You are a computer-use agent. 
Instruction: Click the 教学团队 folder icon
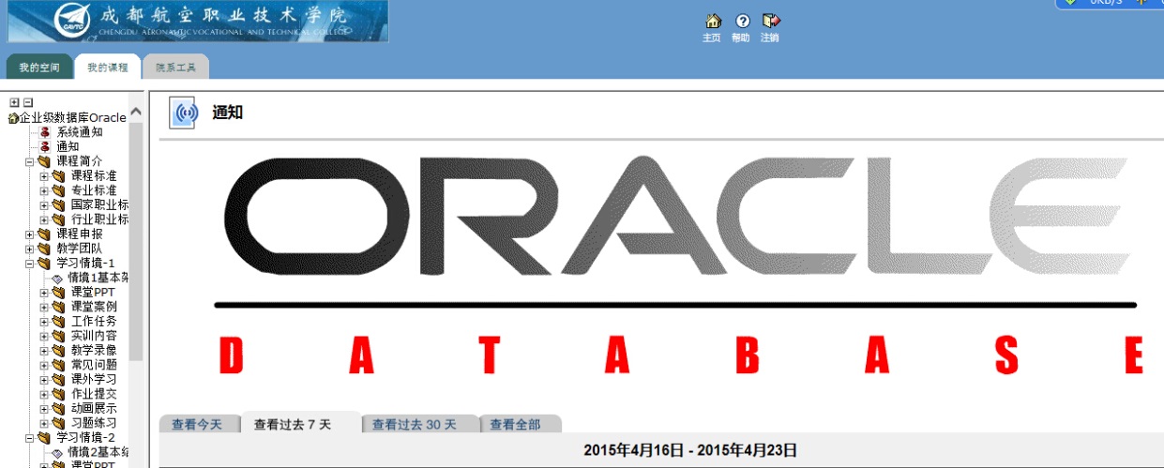pyautogui.click(x=44, y=249)
